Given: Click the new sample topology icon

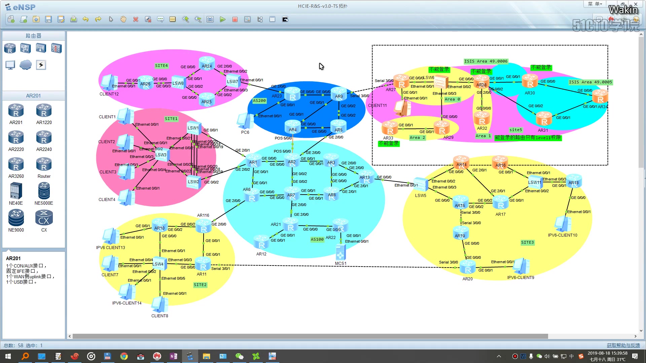Looking at the screenshot, I should click(x=24, y=19).
